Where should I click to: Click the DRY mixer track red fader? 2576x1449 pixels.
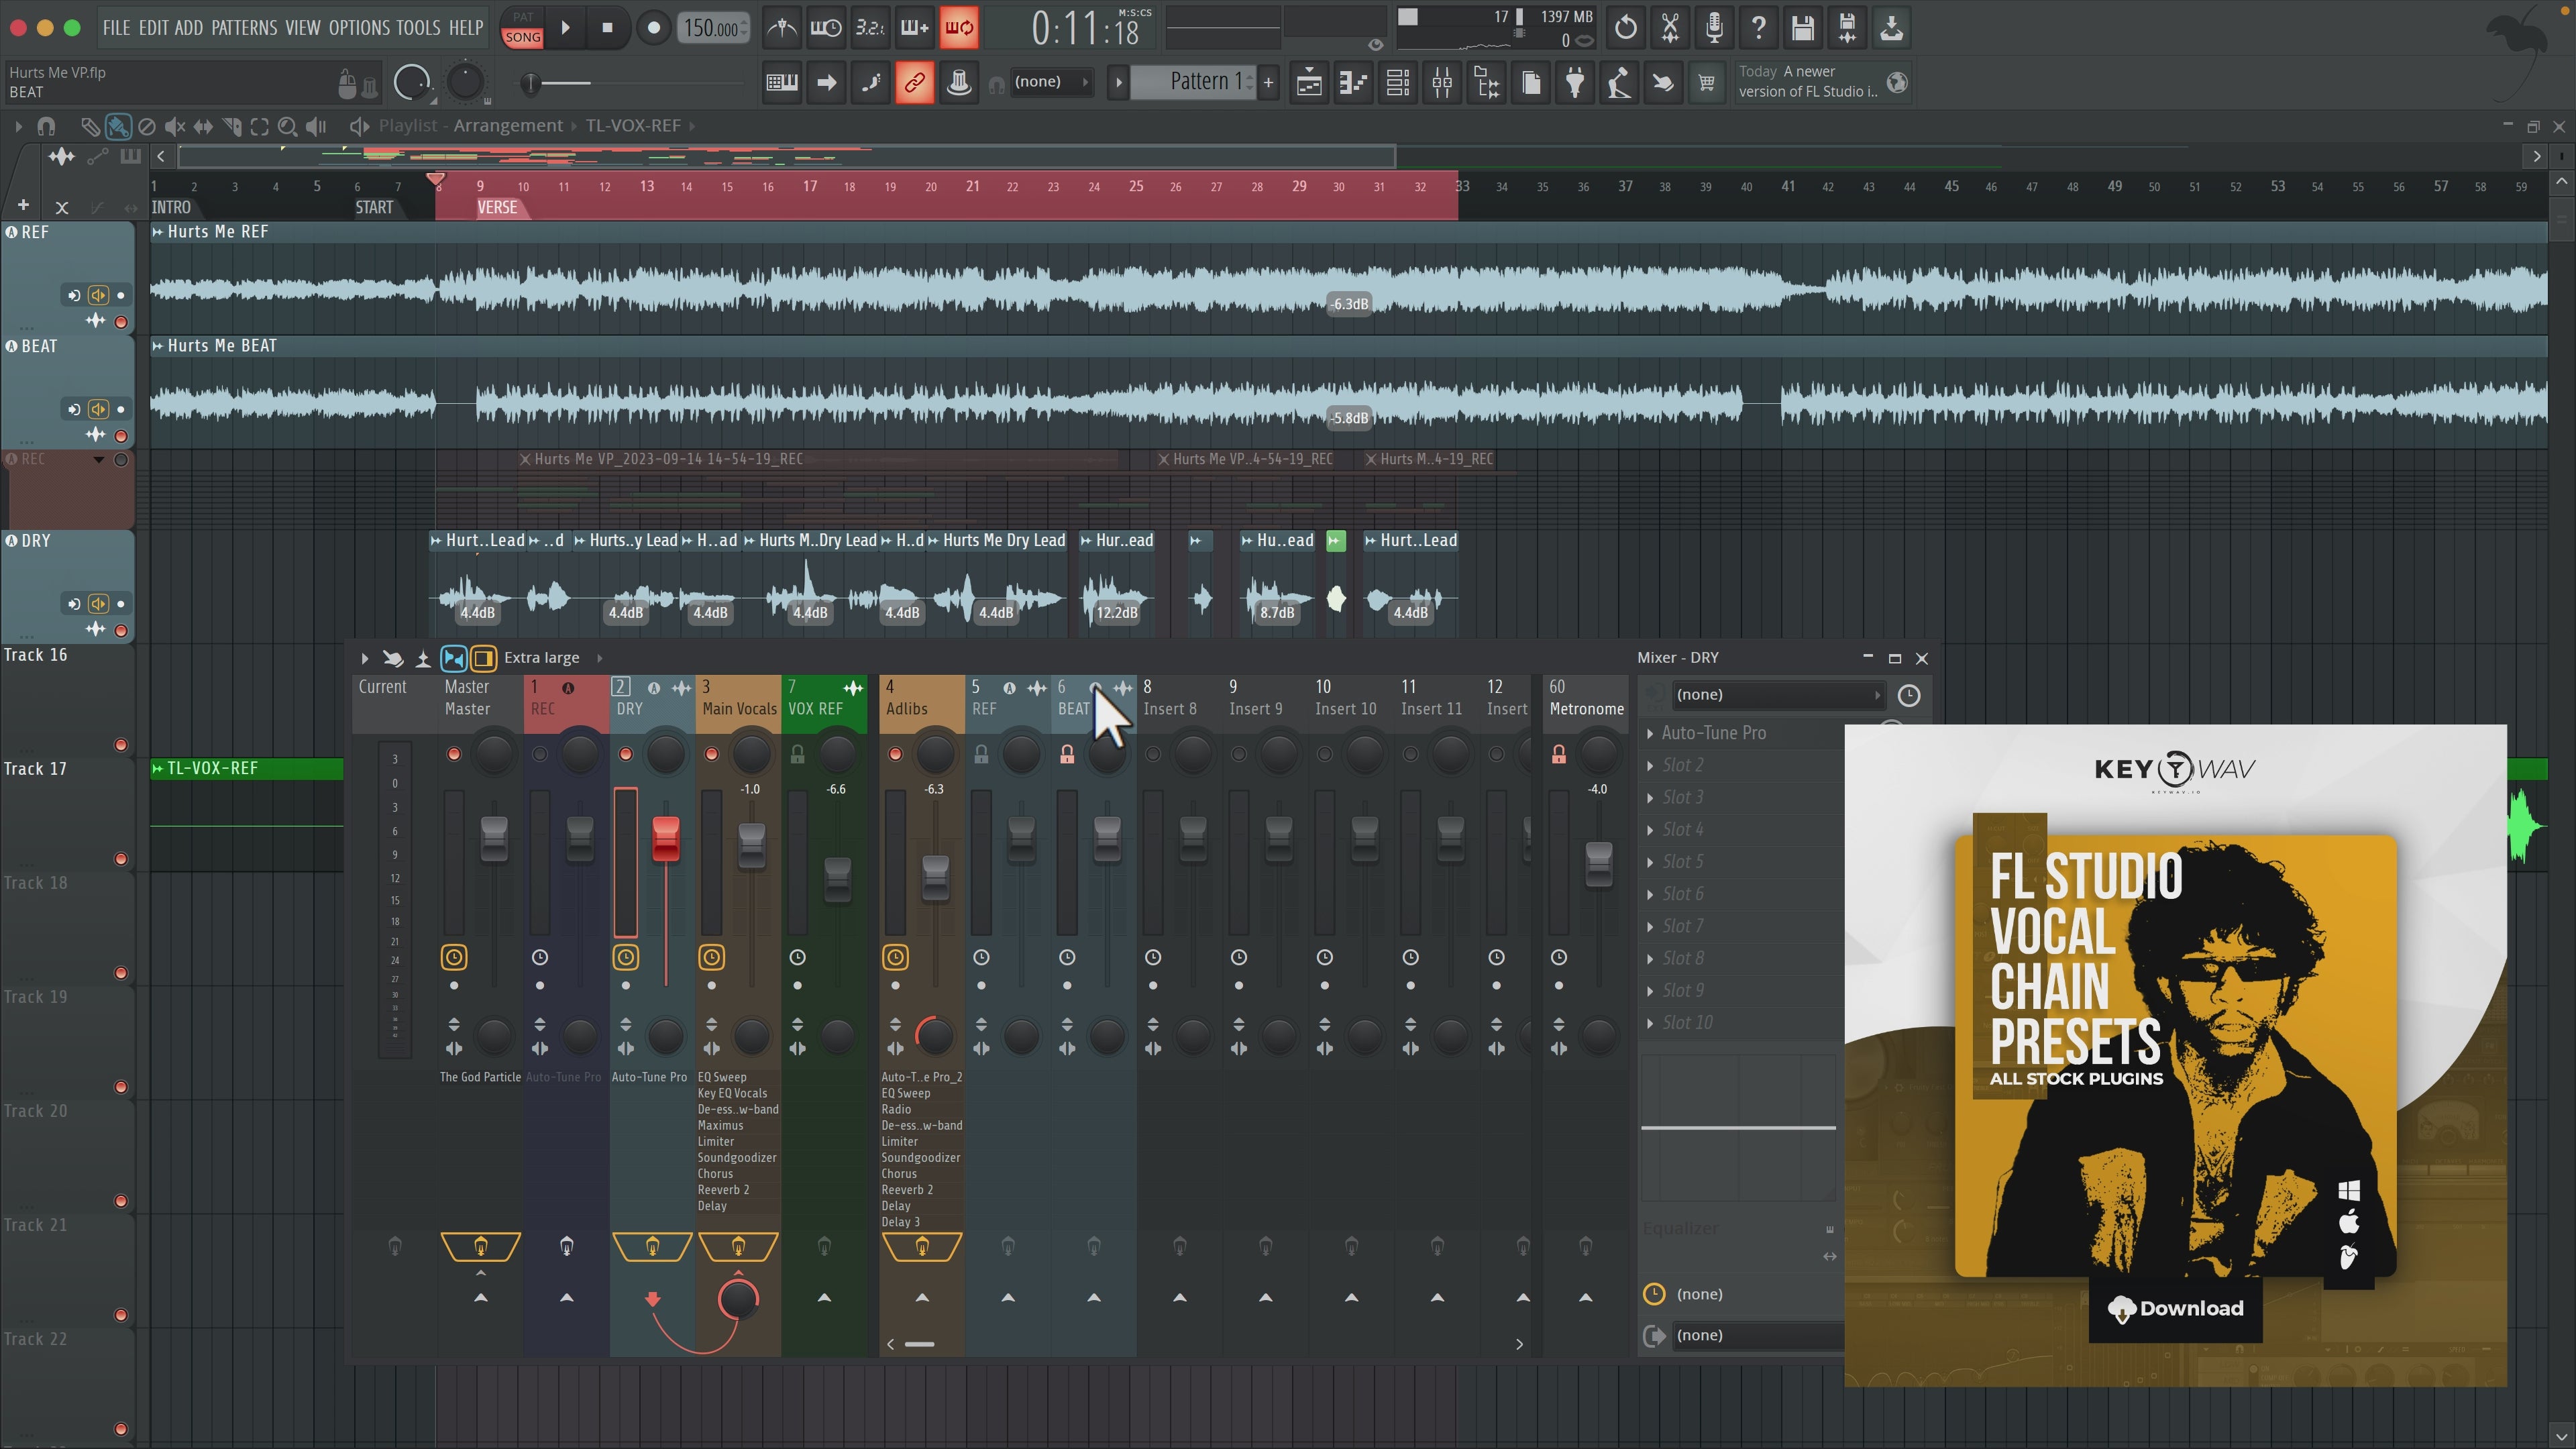[665, 838]
